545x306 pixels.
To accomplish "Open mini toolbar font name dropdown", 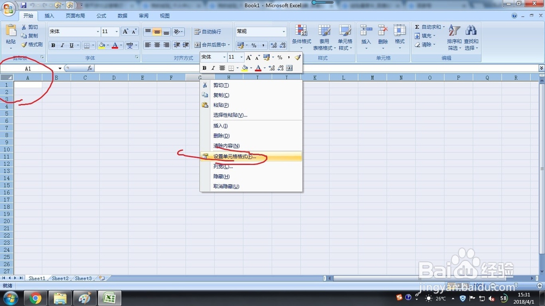I will coord(224,57).
